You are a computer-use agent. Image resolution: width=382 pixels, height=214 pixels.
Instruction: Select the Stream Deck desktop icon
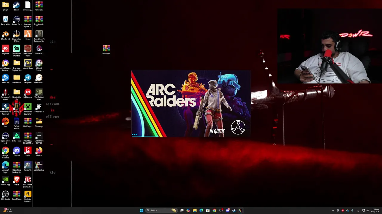[x=17, y=21]
